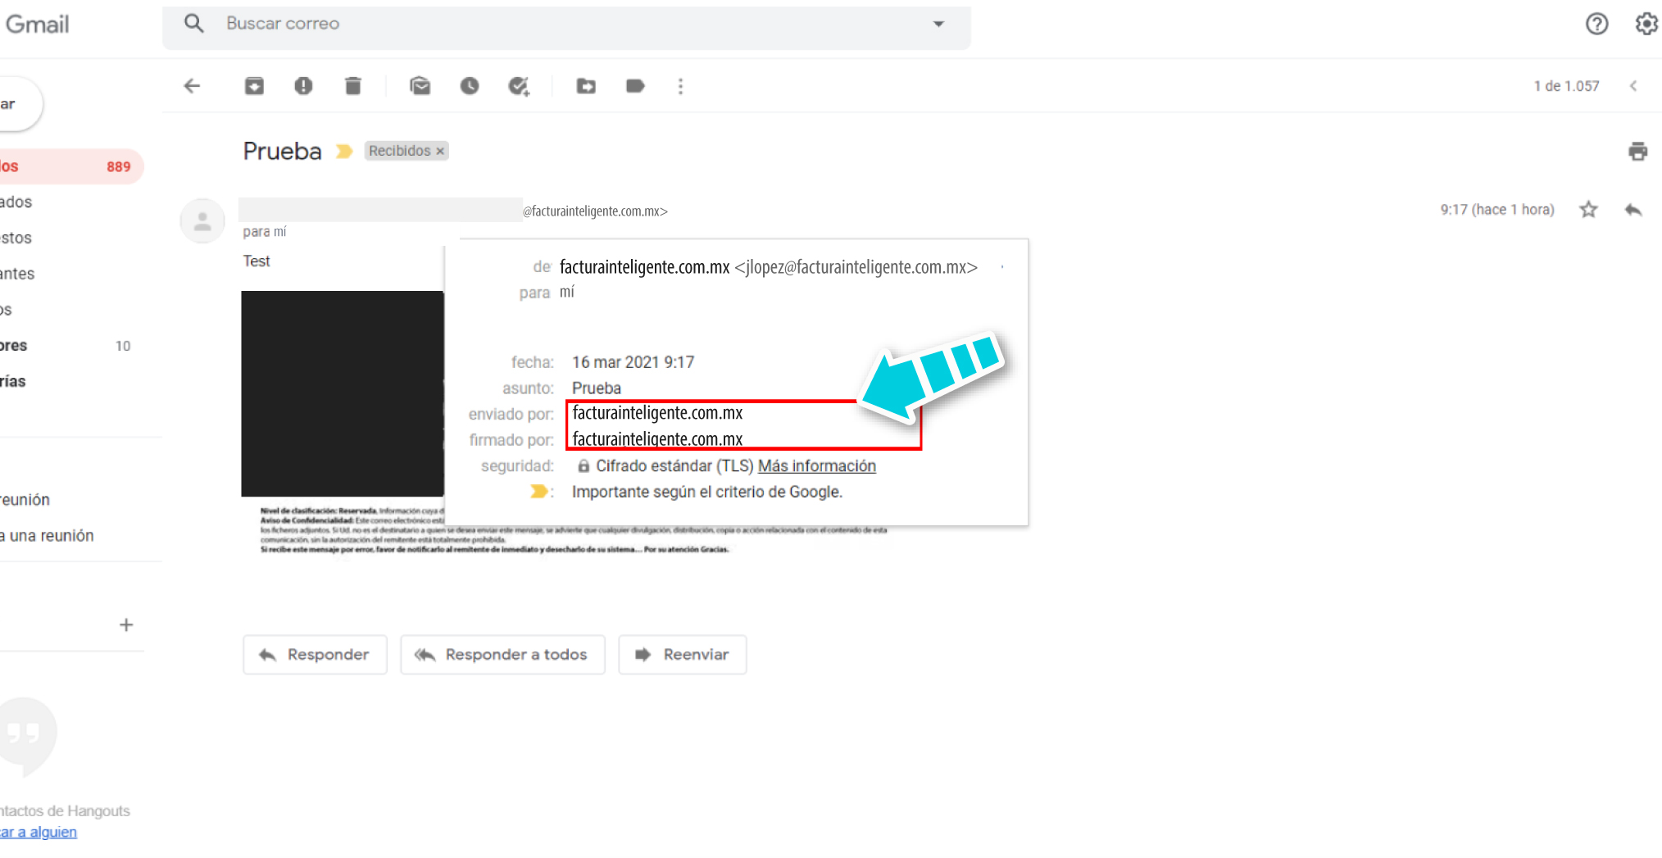Open Gmail settings
This screenshot has height=858, width=1662.
coord(1646,24)
